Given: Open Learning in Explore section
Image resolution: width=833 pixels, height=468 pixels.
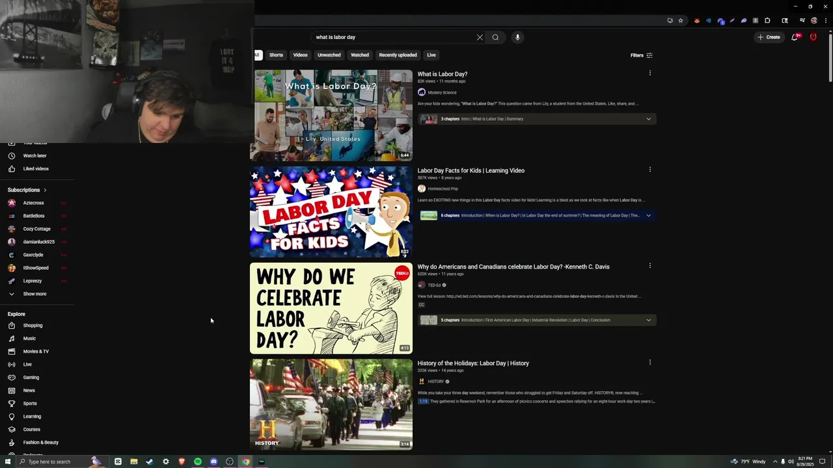Looking at the screenshot, I should coord(32,417).
